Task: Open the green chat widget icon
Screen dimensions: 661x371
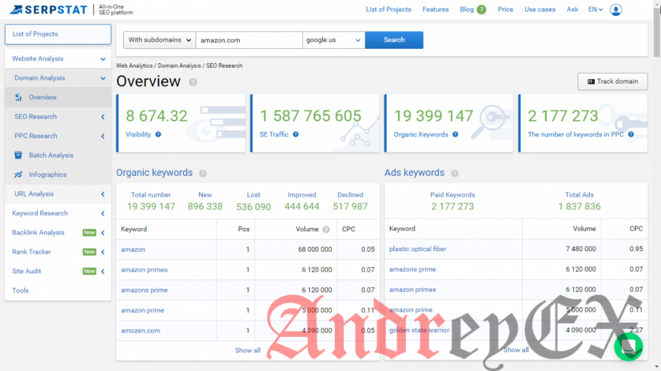Action: [628, 347]
